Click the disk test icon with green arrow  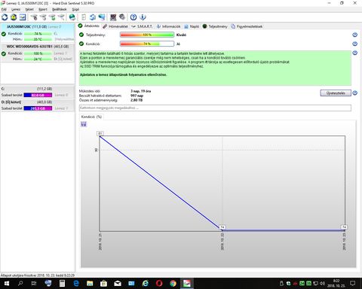click(52, 17)
